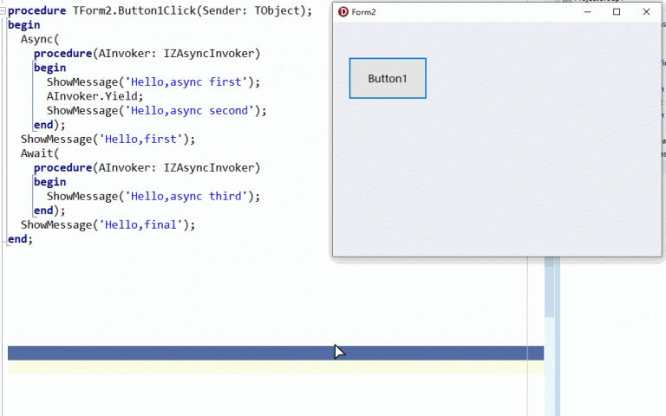666x416 pixels.
Task: Click the string 'Hello,final' in the code
Action: [140, 224]
